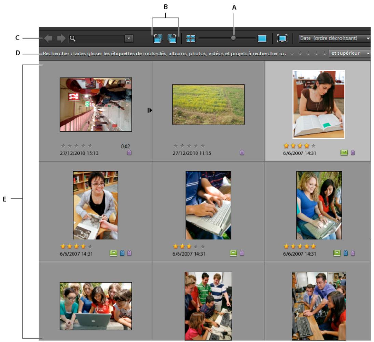Select the woman with glasses holding newspaper thumbnail

[95, 205]
